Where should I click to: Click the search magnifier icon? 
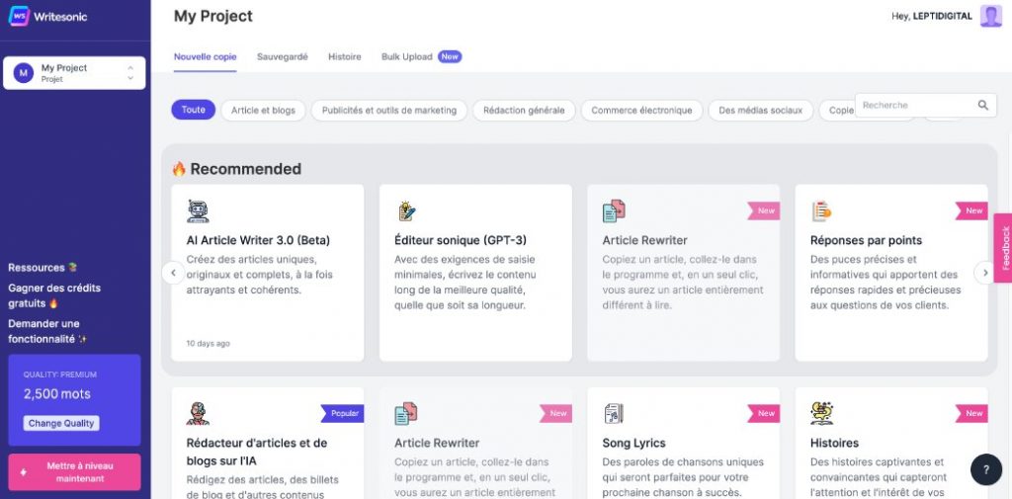tap(983, 105)
